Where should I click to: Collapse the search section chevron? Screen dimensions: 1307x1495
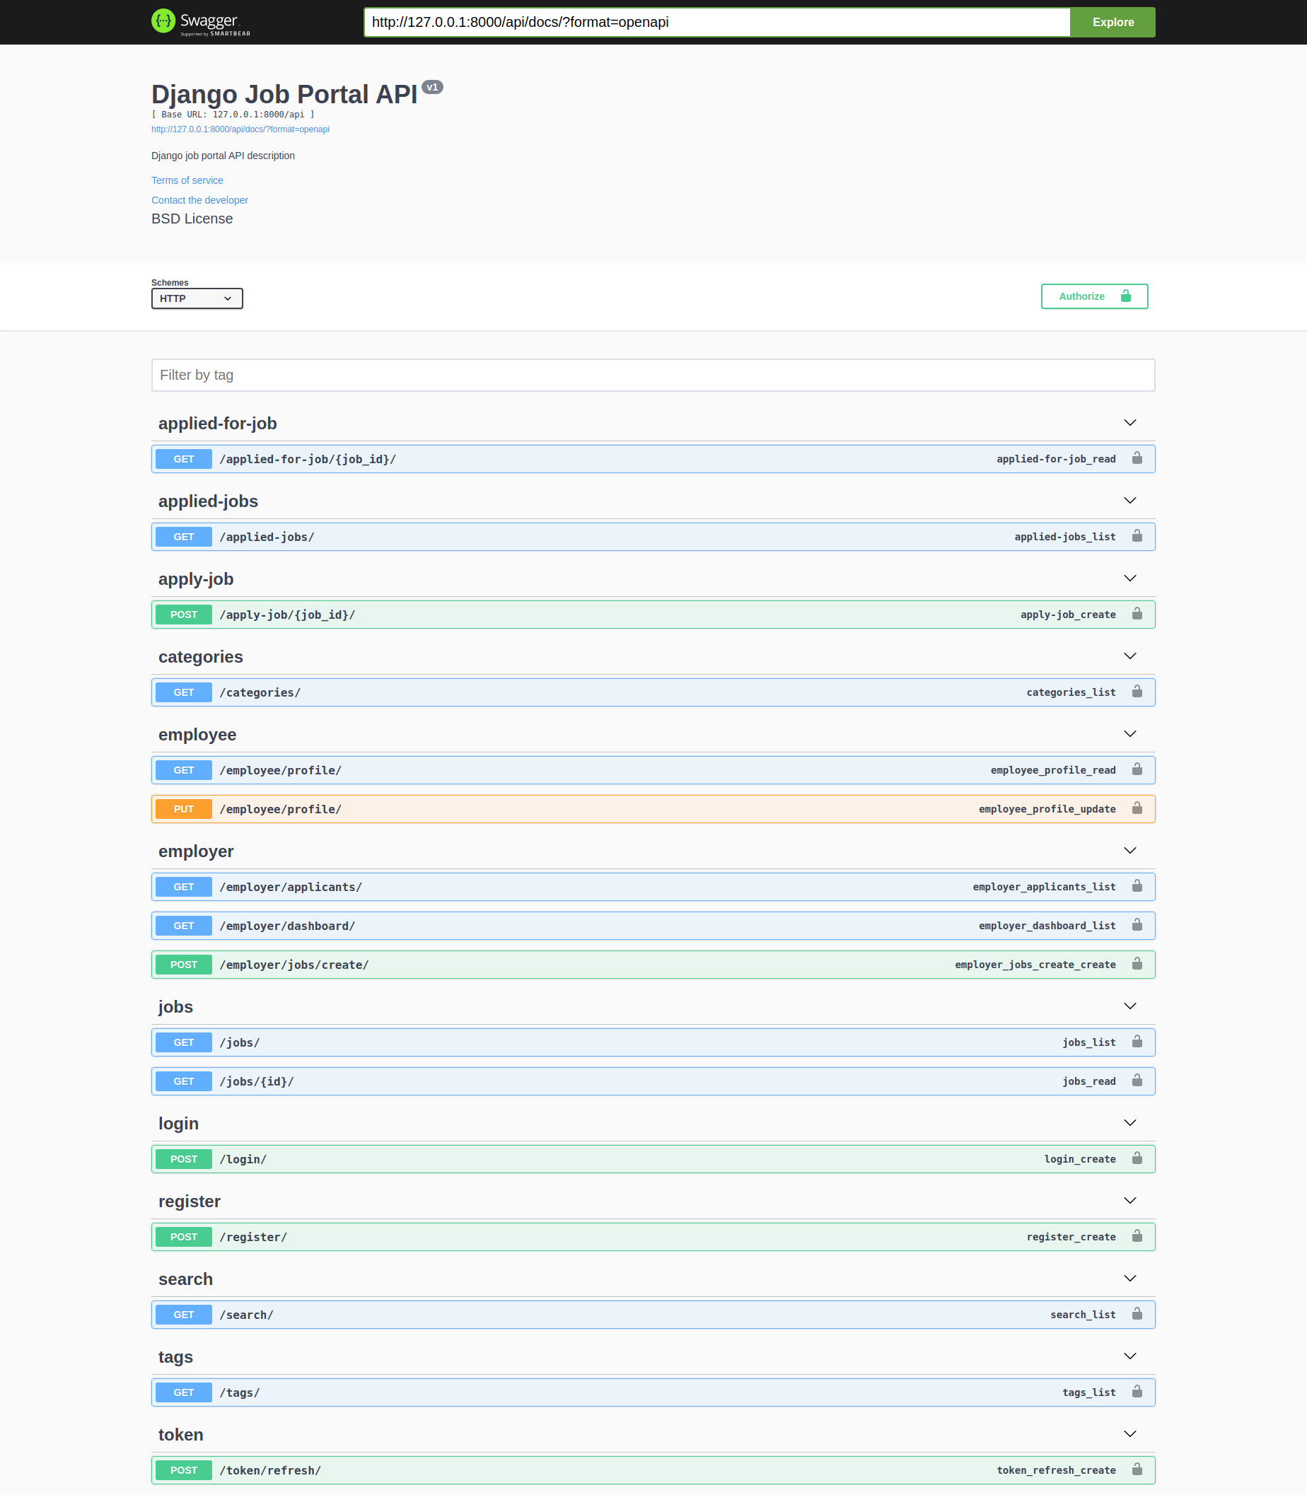coord(1129,1279)
